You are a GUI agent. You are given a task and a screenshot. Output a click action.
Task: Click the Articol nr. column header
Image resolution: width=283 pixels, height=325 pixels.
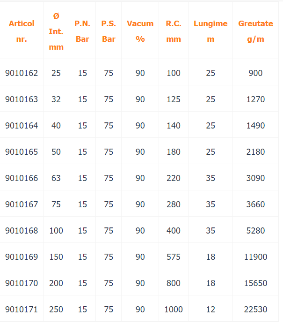click(22, 31)
